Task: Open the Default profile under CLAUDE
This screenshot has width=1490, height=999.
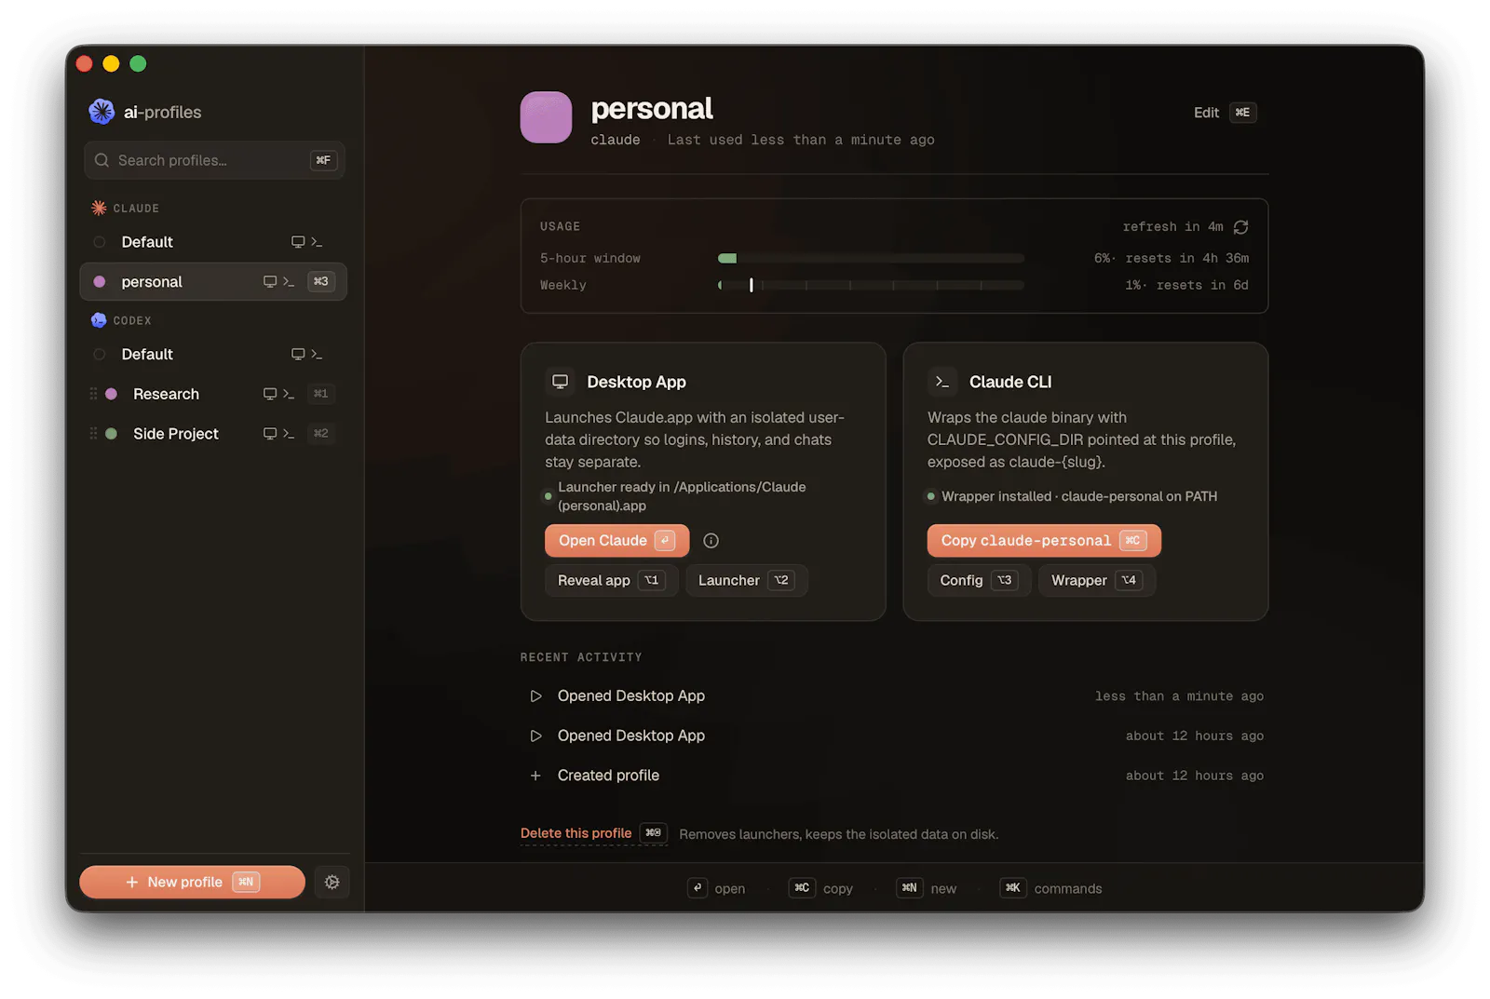Action: click(x=213, y=242)
